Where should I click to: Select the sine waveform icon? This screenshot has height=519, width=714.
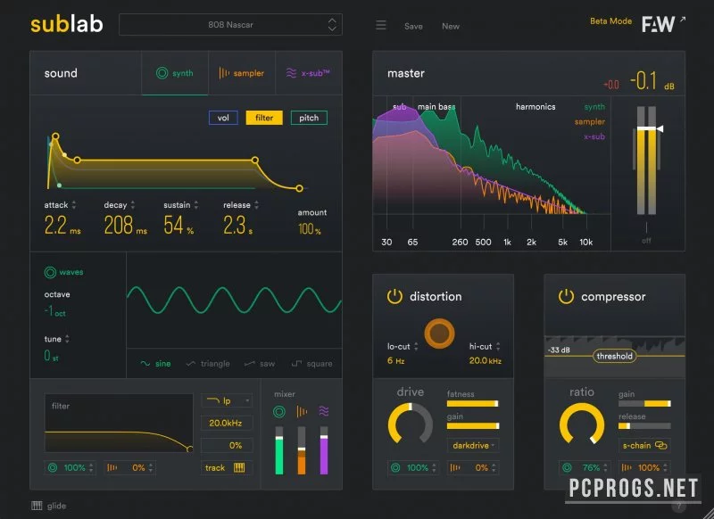[145, 364]
